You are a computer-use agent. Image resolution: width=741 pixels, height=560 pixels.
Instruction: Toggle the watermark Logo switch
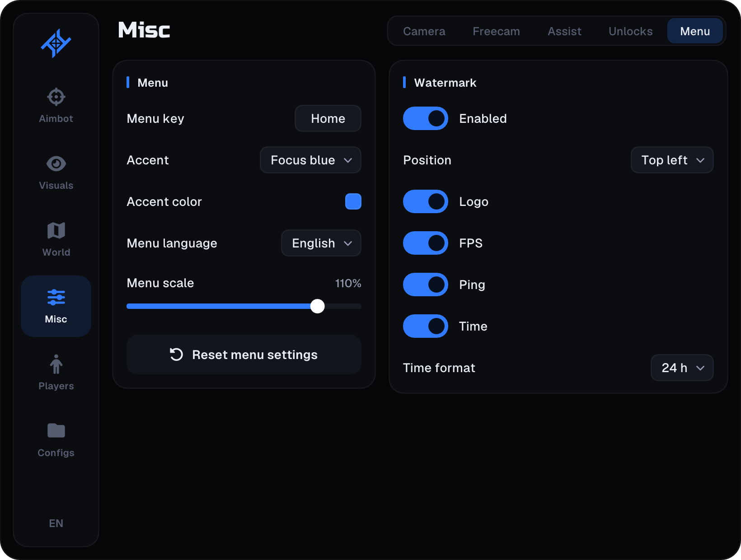click(x=425, y=201)
